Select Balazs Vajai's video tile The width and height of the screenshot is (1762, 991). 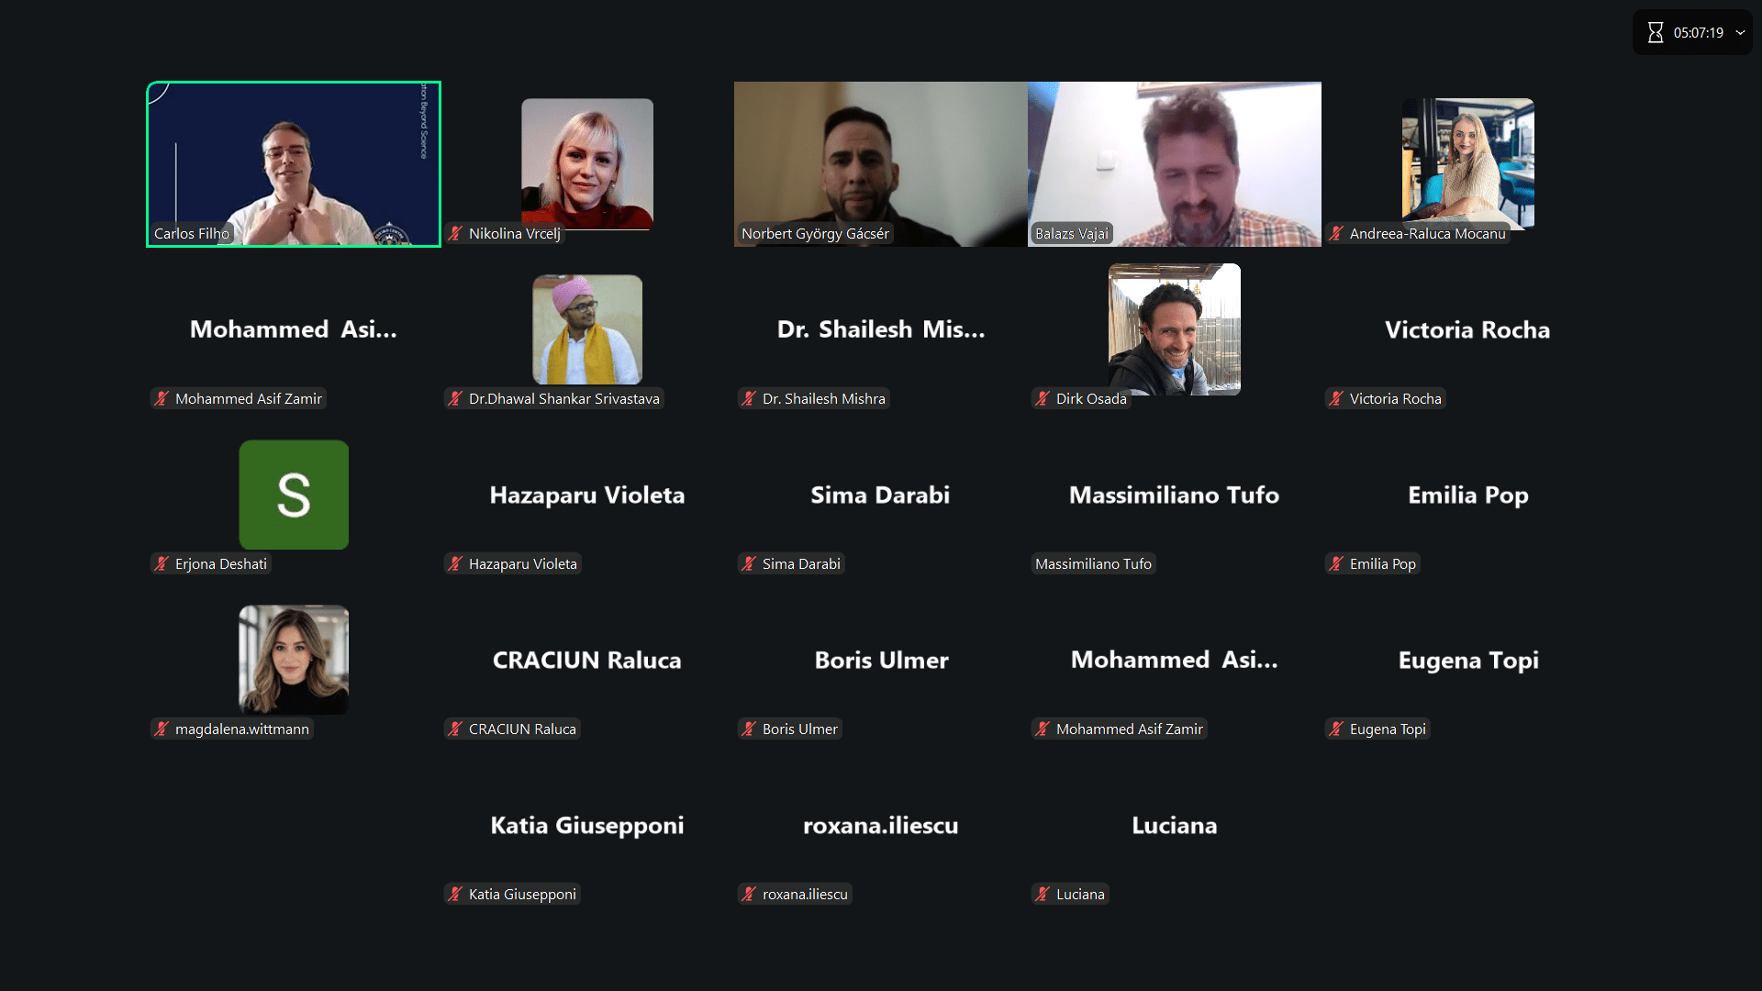point(1175,164)
